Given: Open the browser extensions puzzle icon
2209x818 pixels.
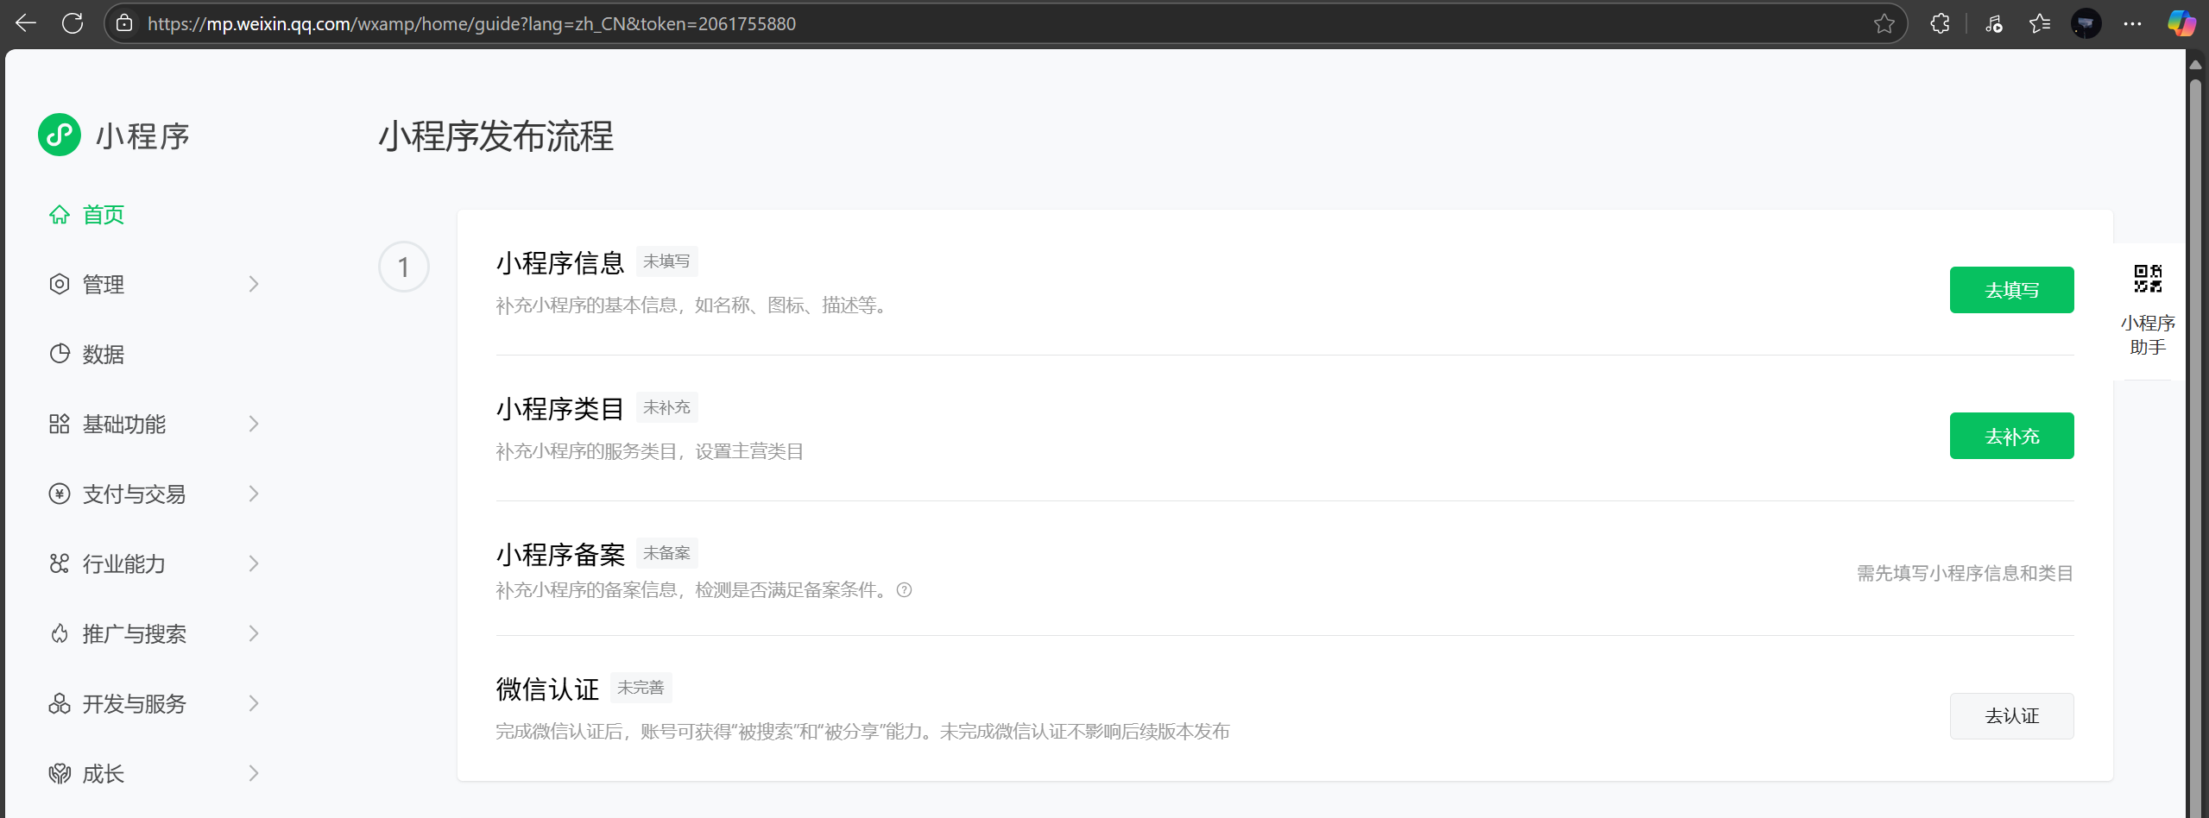Looking at the screenshot, I should pyautogui.click(x=1940, y=23).
